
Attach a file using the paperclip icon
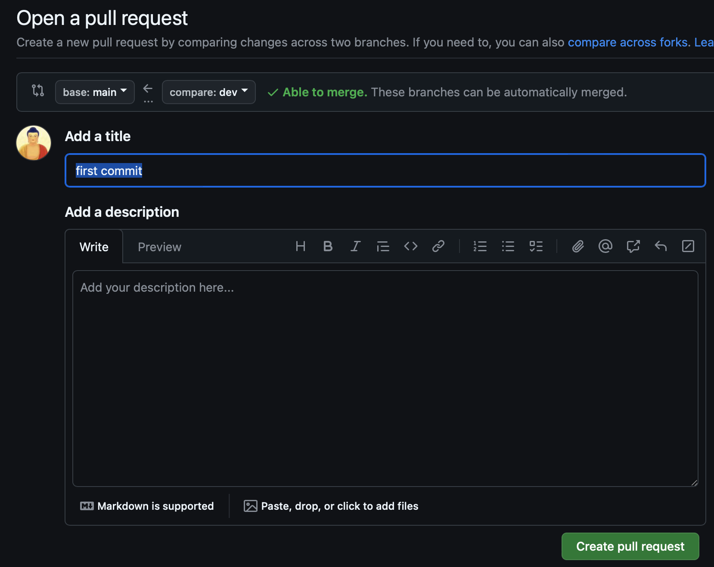[x=578, y=246]
